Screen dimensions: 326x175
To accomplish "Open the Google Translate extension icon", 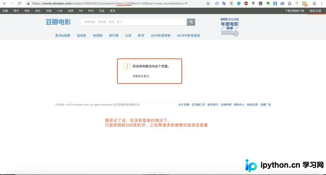I will [x=224, y=4].
